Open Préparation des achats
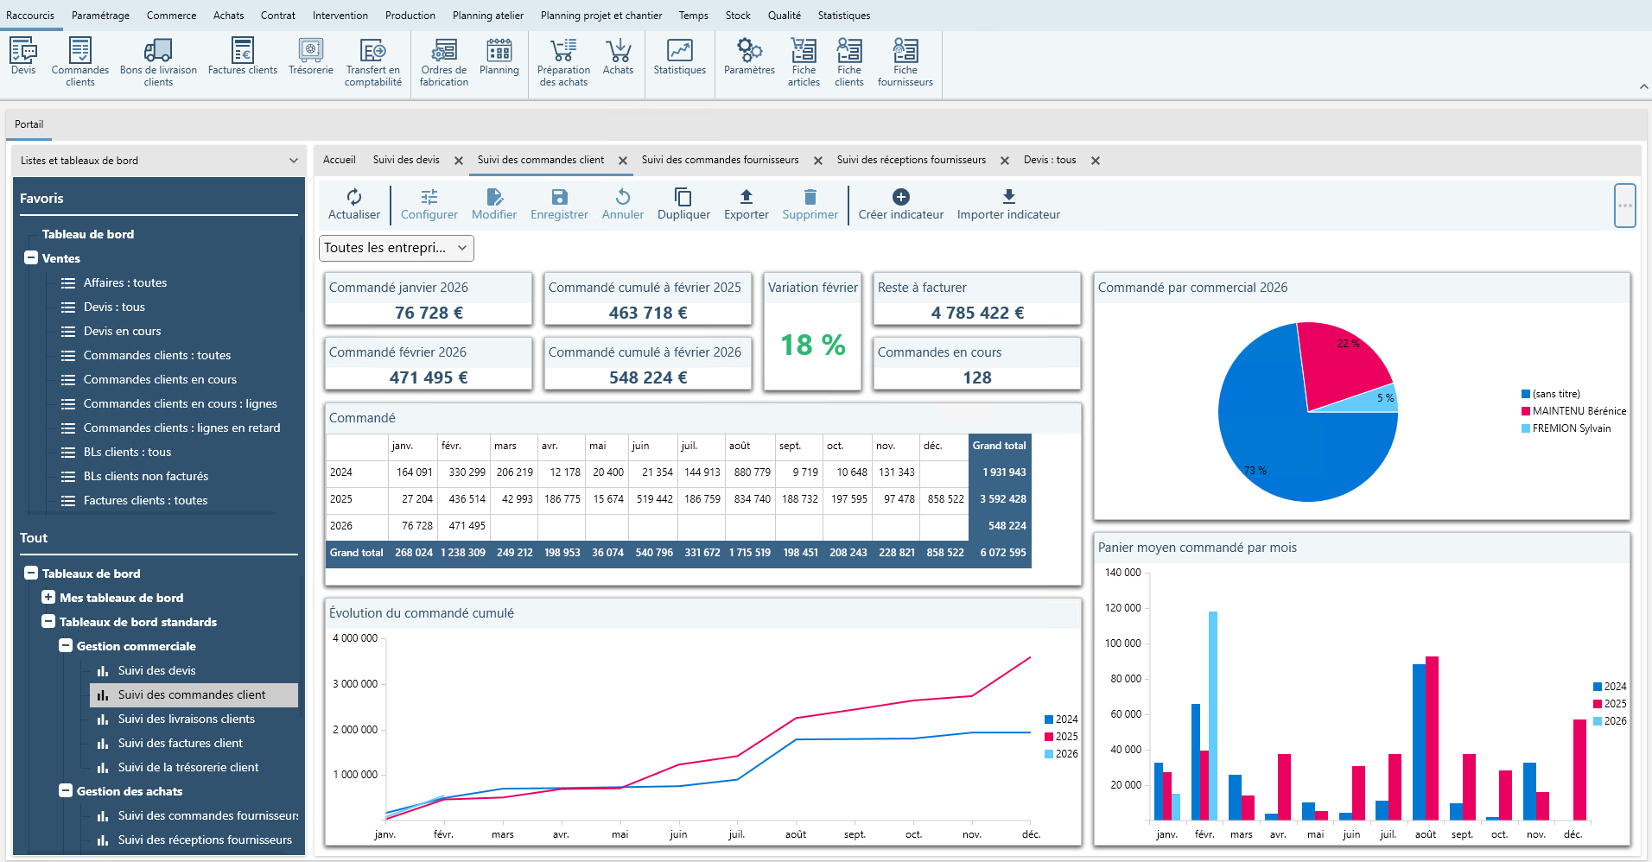 [x=562, y=59]
